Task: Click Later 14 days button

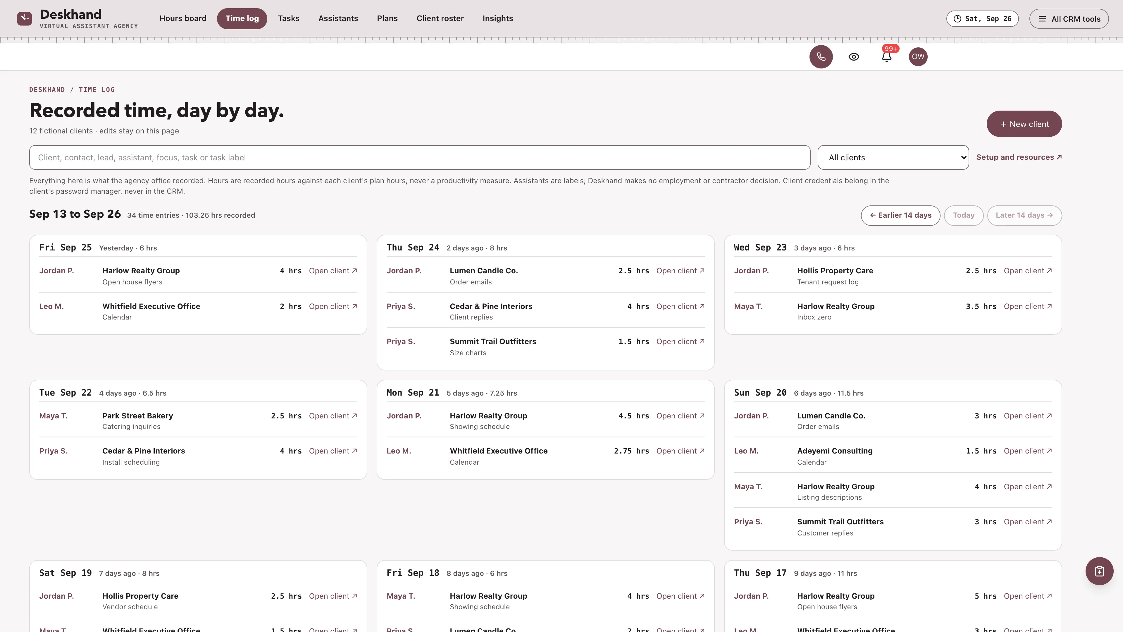Action: pyautogui.click(x=1024, y=215)
